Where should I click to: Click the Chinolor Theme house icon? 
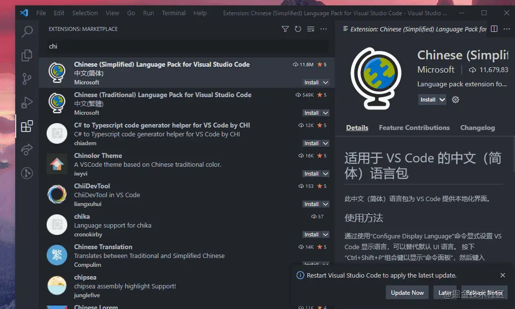click(x=57, y=164)
